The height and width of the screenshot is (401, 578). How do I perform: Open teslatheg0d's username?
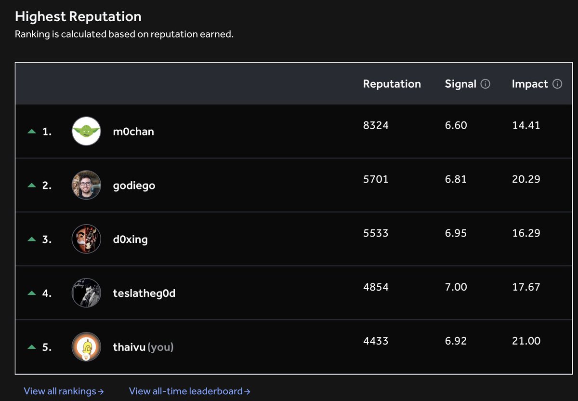[144, 293]
